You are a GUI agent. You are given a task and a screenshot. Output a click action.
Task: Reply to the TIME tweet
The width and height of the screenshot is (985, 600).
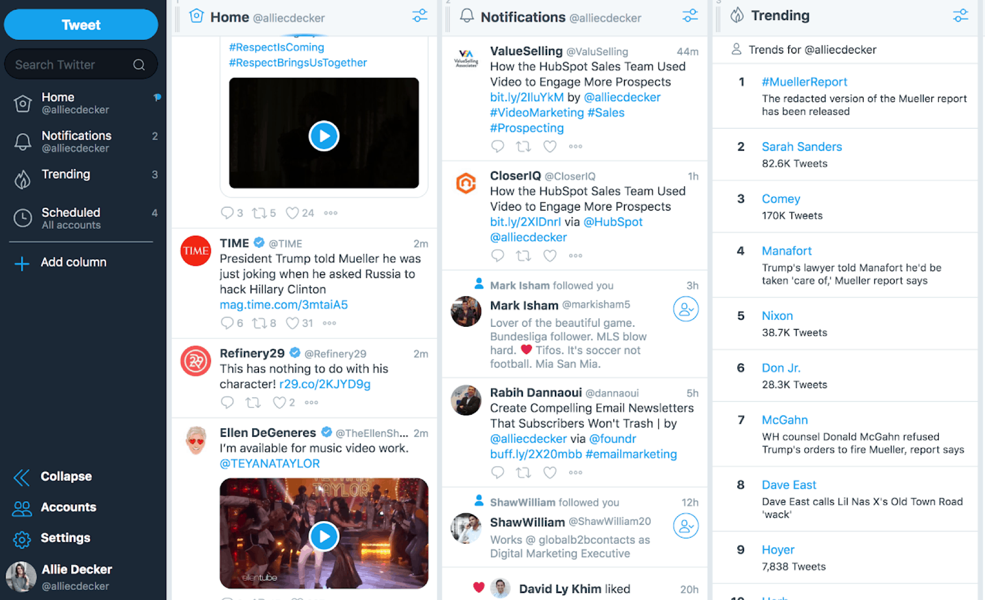pyautogui.click(x=227, y=323)
